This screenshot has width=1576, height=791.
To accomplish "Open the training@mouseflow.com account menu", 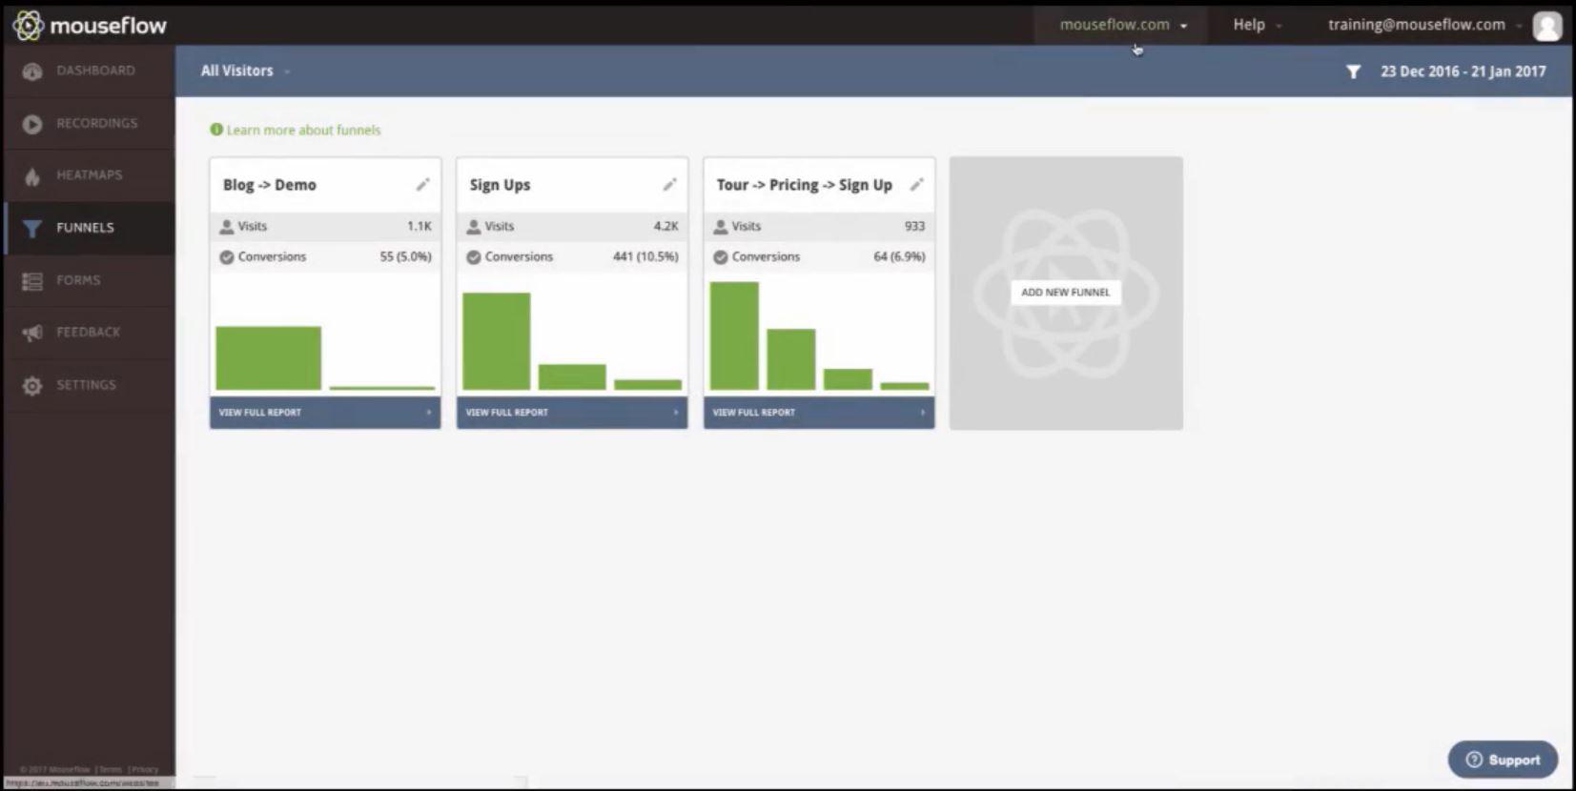I will click(x=1424, y=25).
